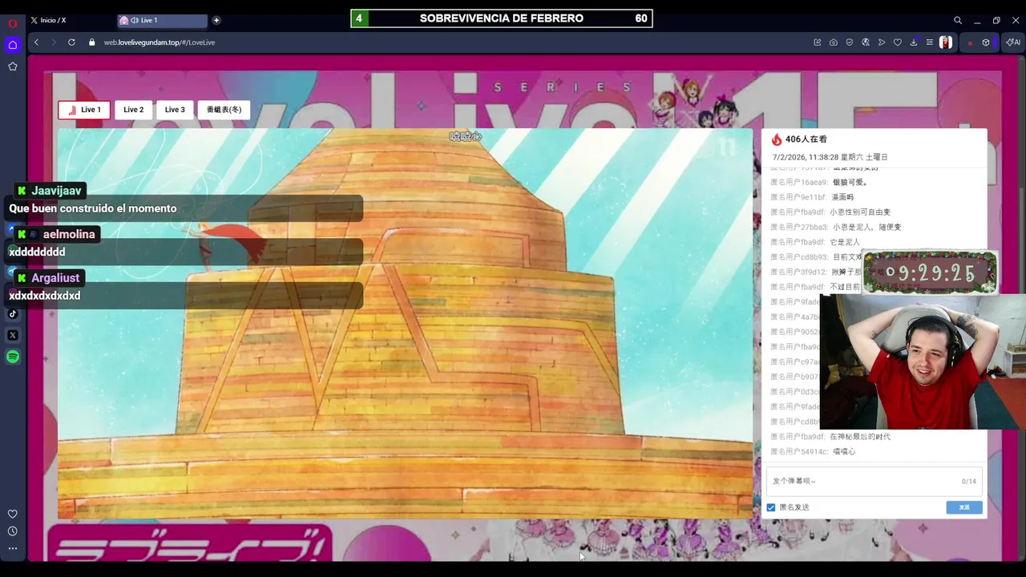1026x577 pixels.
Task: Click chat message 银狼可爱。
Action: (x=850, y=182)
